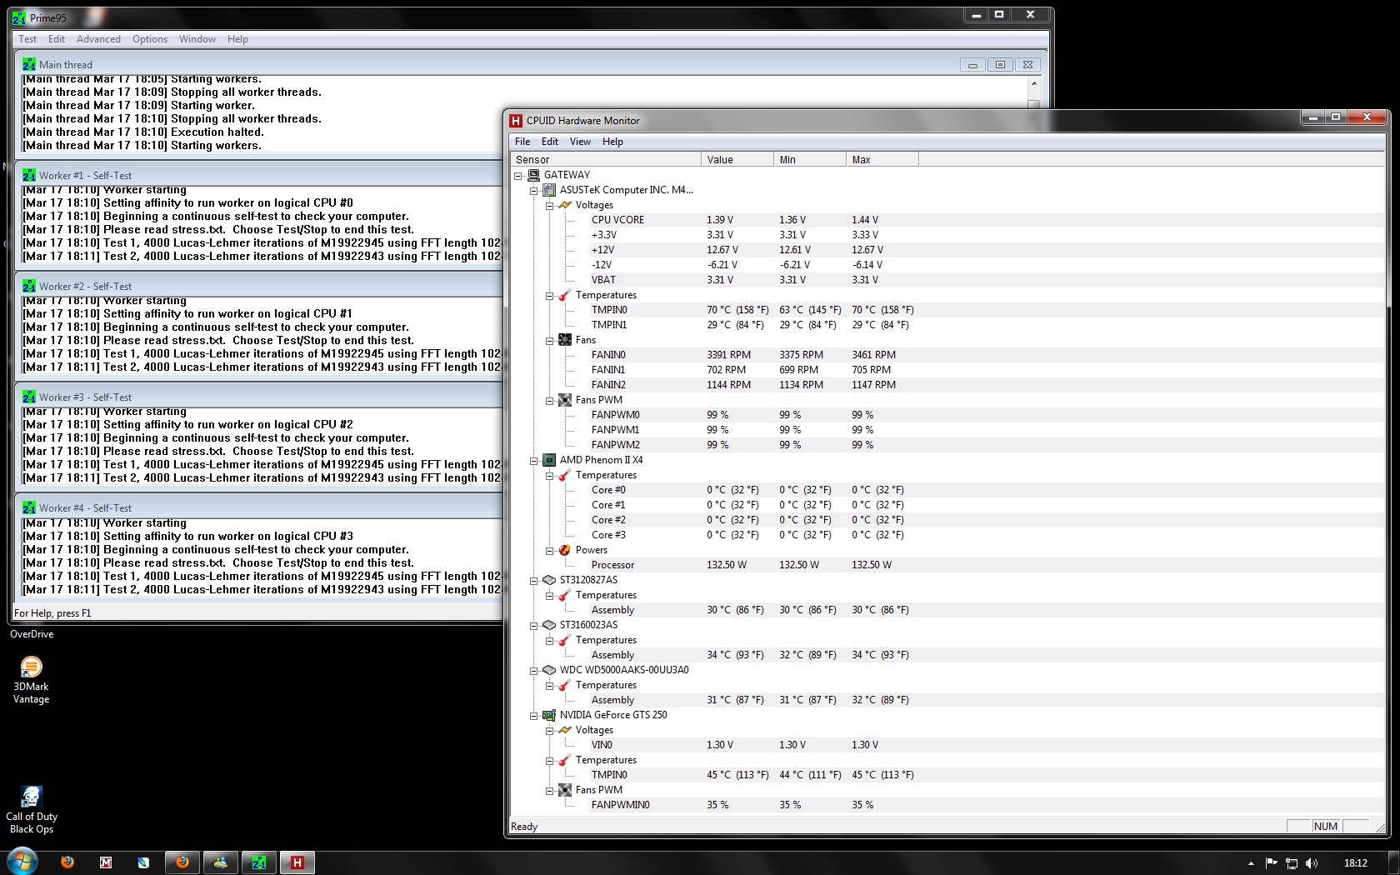Click the NVIDIA GeForce GTS 250 card icon
The image size is (1400, 875).
(x=549, y=715)
